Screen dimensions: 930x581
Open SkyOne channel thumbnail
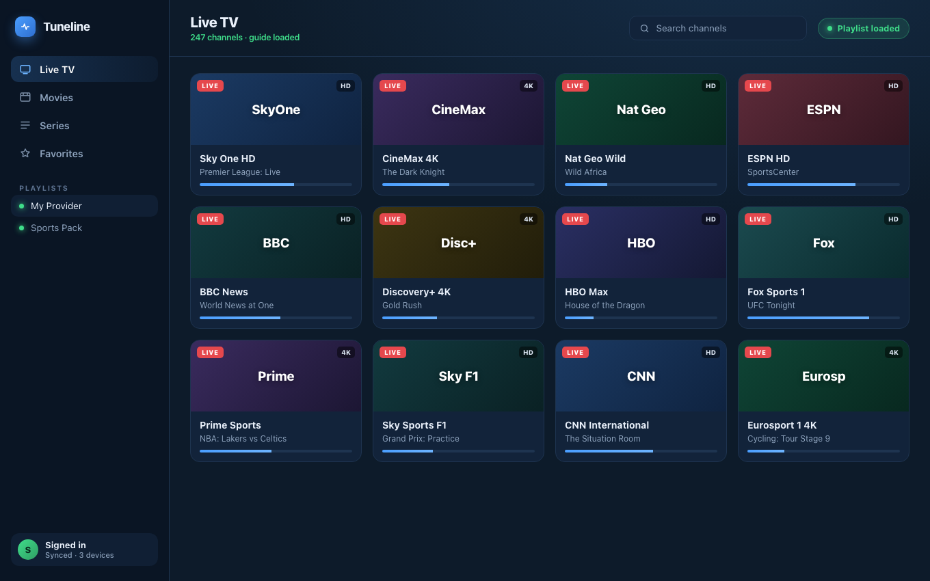(x=276, y=109)
